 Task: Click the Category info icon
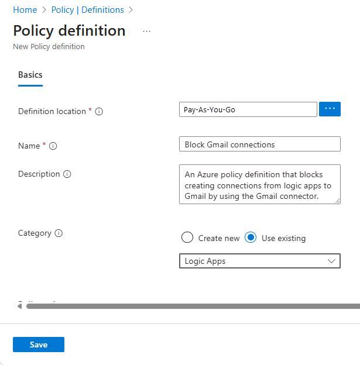pyautogui.click(x=59, y=233)
